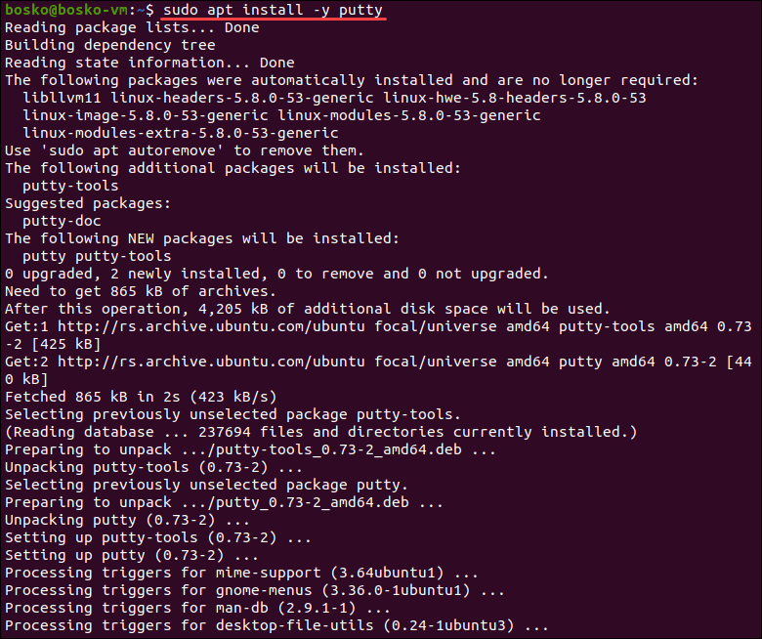Click linux-image-5.8.0-53-generic package text
The height and width of the screenshot is (639, 762).
pyautogui.click(x=146, y=115)
